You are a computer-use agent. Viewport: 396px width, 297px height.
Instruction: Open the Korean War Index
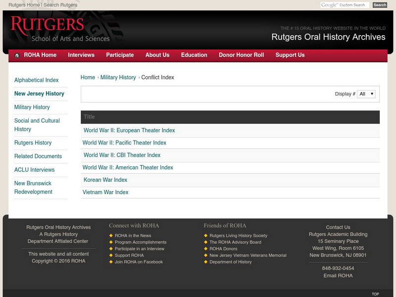[x=105, y=180]
